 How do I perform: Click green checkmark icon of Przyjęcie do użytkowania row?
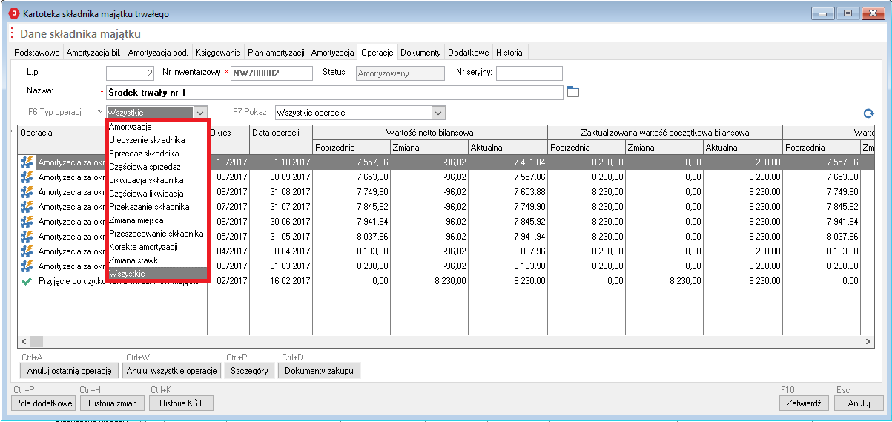[x=27, y=281]
